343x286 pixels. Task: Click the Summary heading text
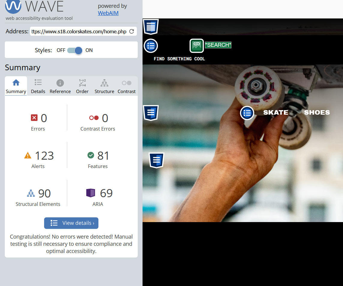(x=23, y=68)
